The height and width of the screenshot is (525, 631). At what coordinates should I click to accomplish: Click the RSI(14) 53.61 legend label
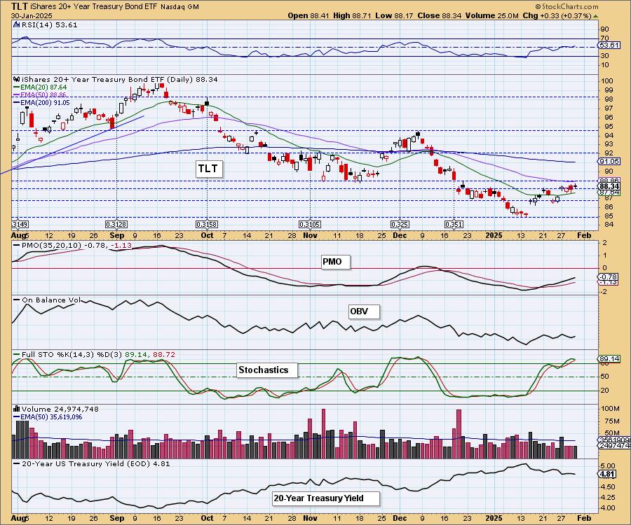pyautogui.click(x=49, y=24)
